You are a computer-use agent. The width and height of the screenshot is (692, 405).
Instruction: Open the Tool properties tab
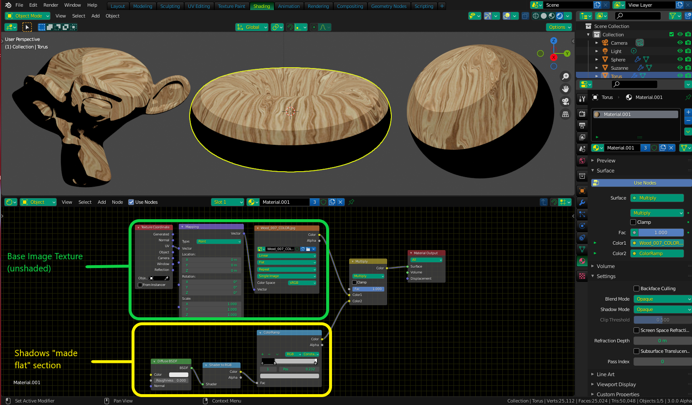(x=582, y=99)
